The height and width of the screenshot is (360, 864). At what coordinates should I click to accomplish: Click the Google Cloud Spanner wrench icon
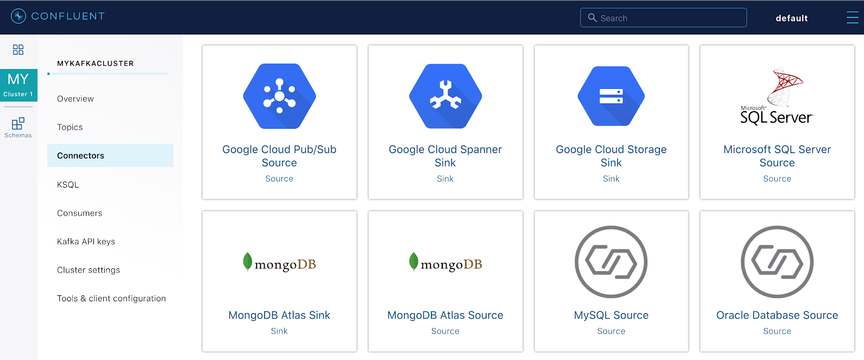446,96
